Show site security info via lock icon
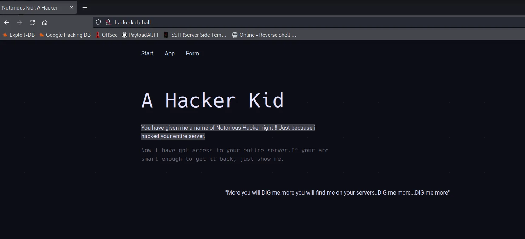 pos(108,23)
